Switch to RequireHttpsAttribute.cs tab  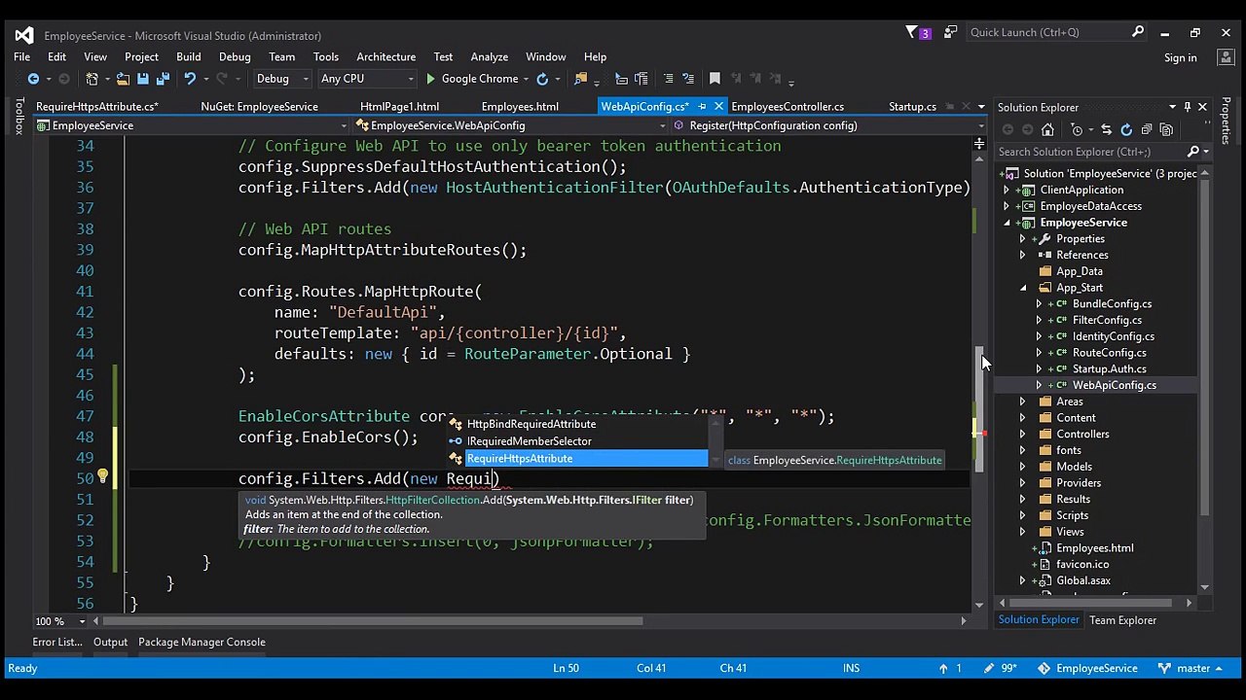click(96, 106)
